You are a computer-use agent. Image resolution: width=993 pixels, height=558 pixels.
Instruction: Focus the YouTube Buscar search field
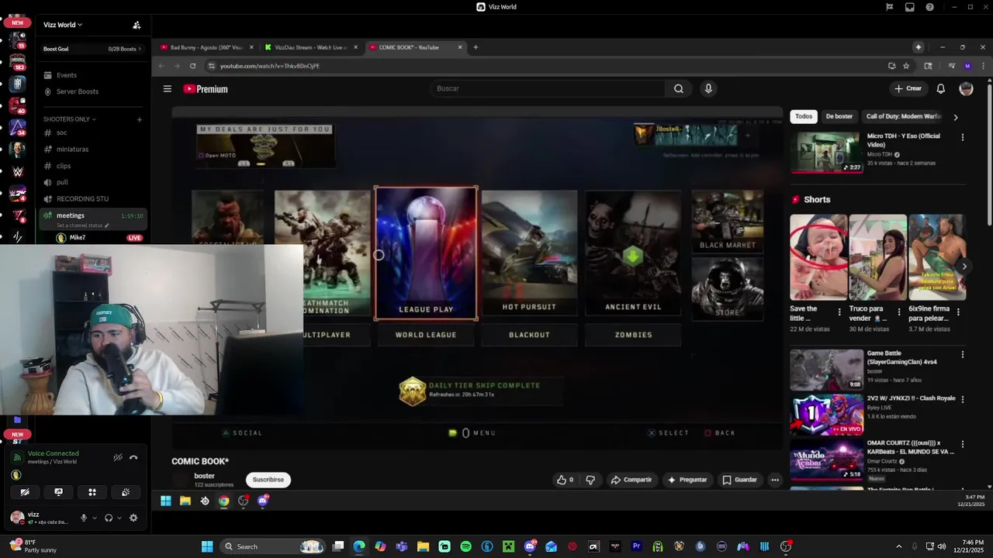click(x=547, y=88)
